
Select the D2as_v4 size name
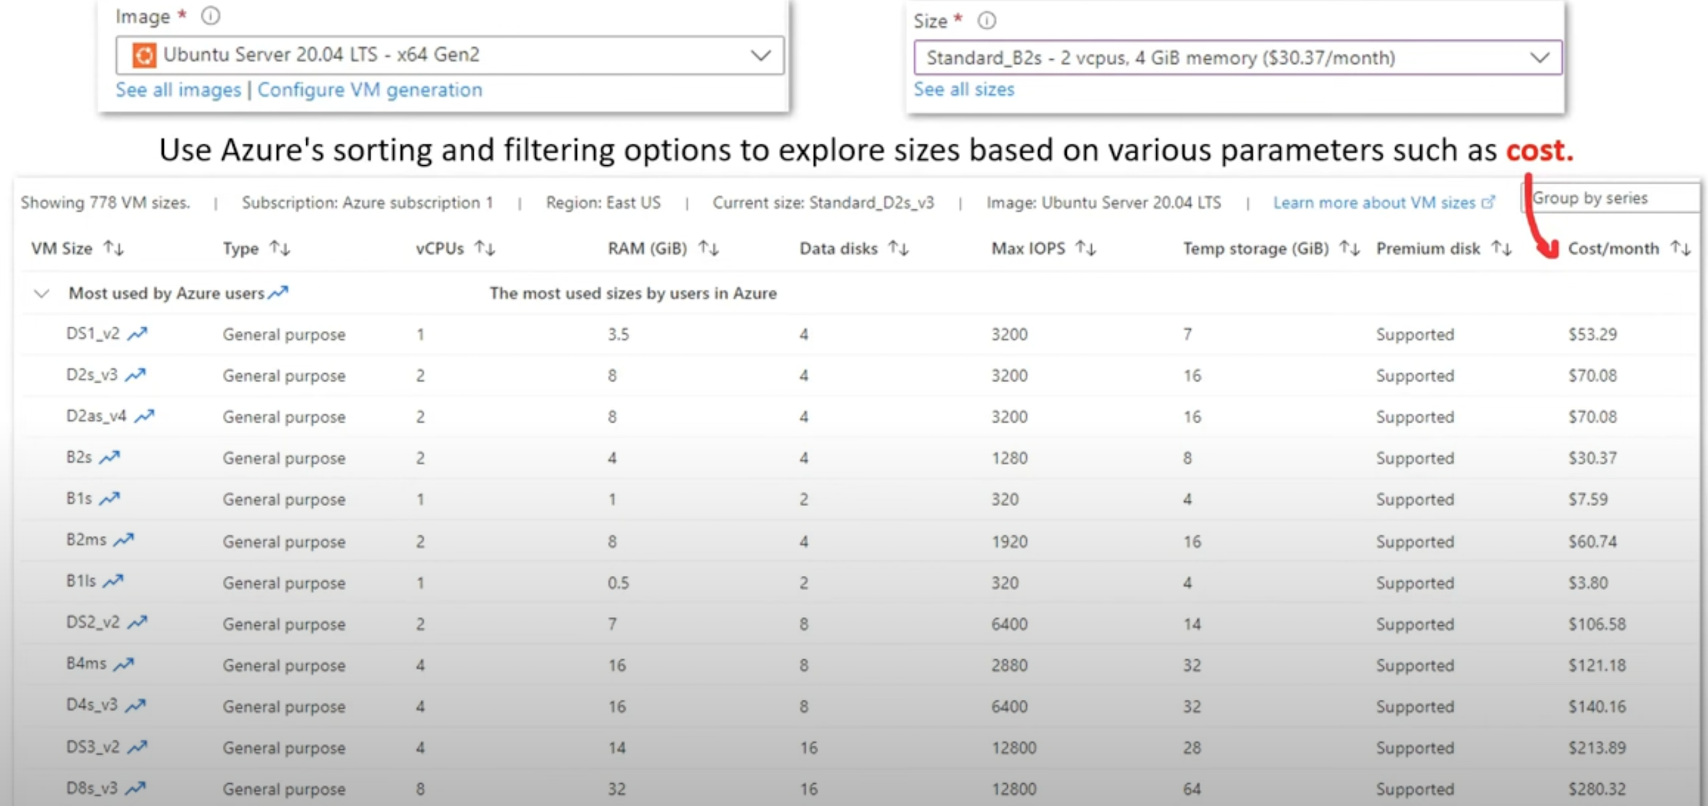96,416
